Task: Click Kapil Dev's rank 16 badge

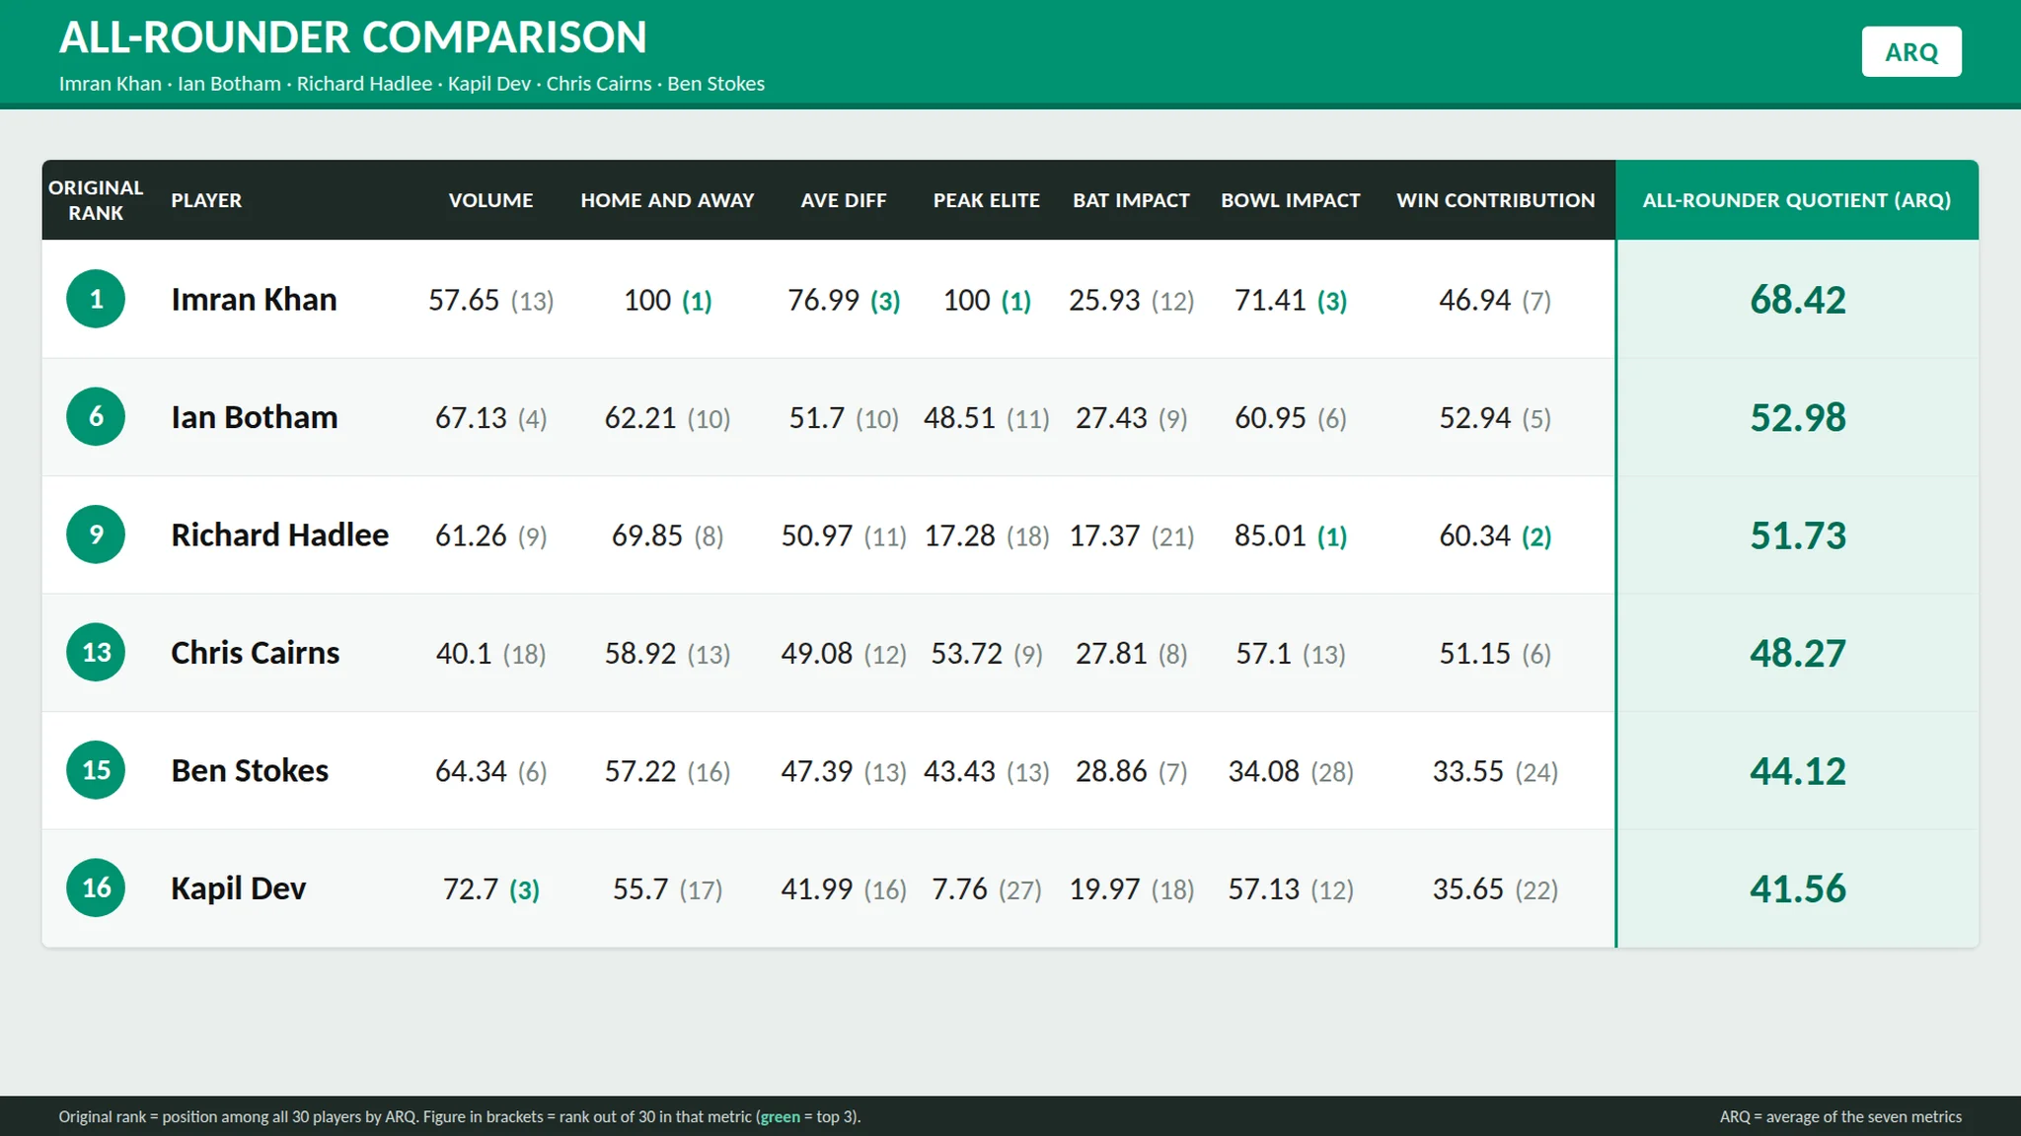Action: click(96, 887)
